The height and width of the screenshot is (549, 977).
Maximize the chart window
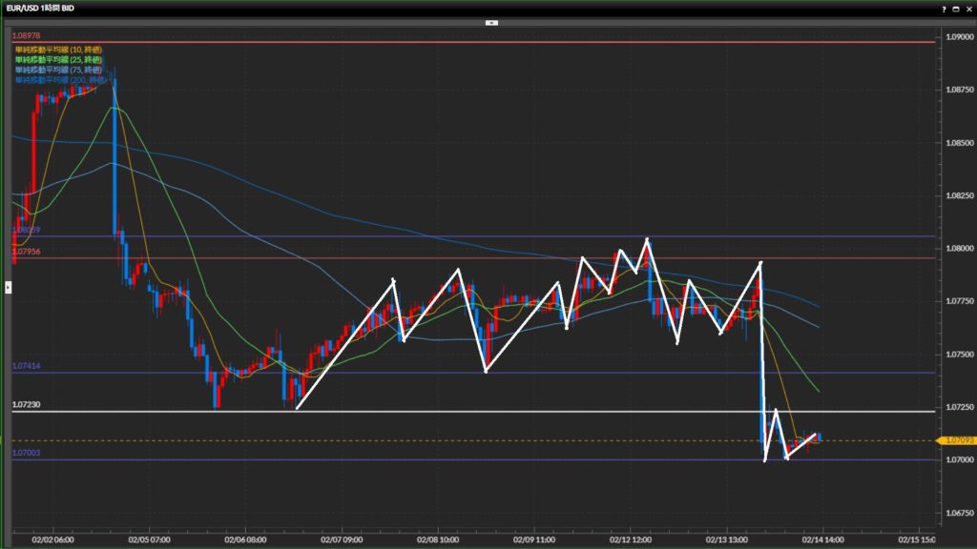pos(956,9)
